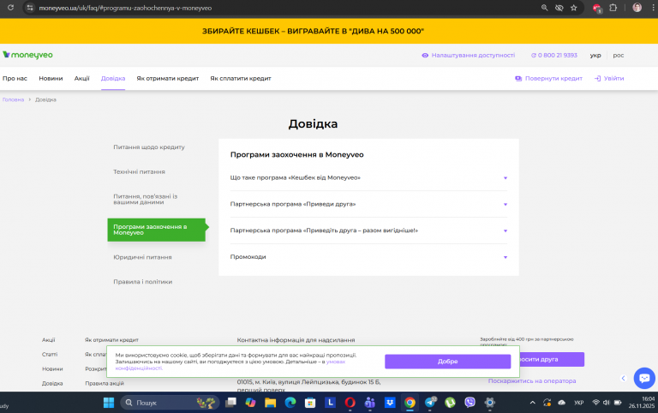This screenshot has height=413, width=658.
Task: Open the zoom magnifier icon in address bar
Action: [544, 8]
